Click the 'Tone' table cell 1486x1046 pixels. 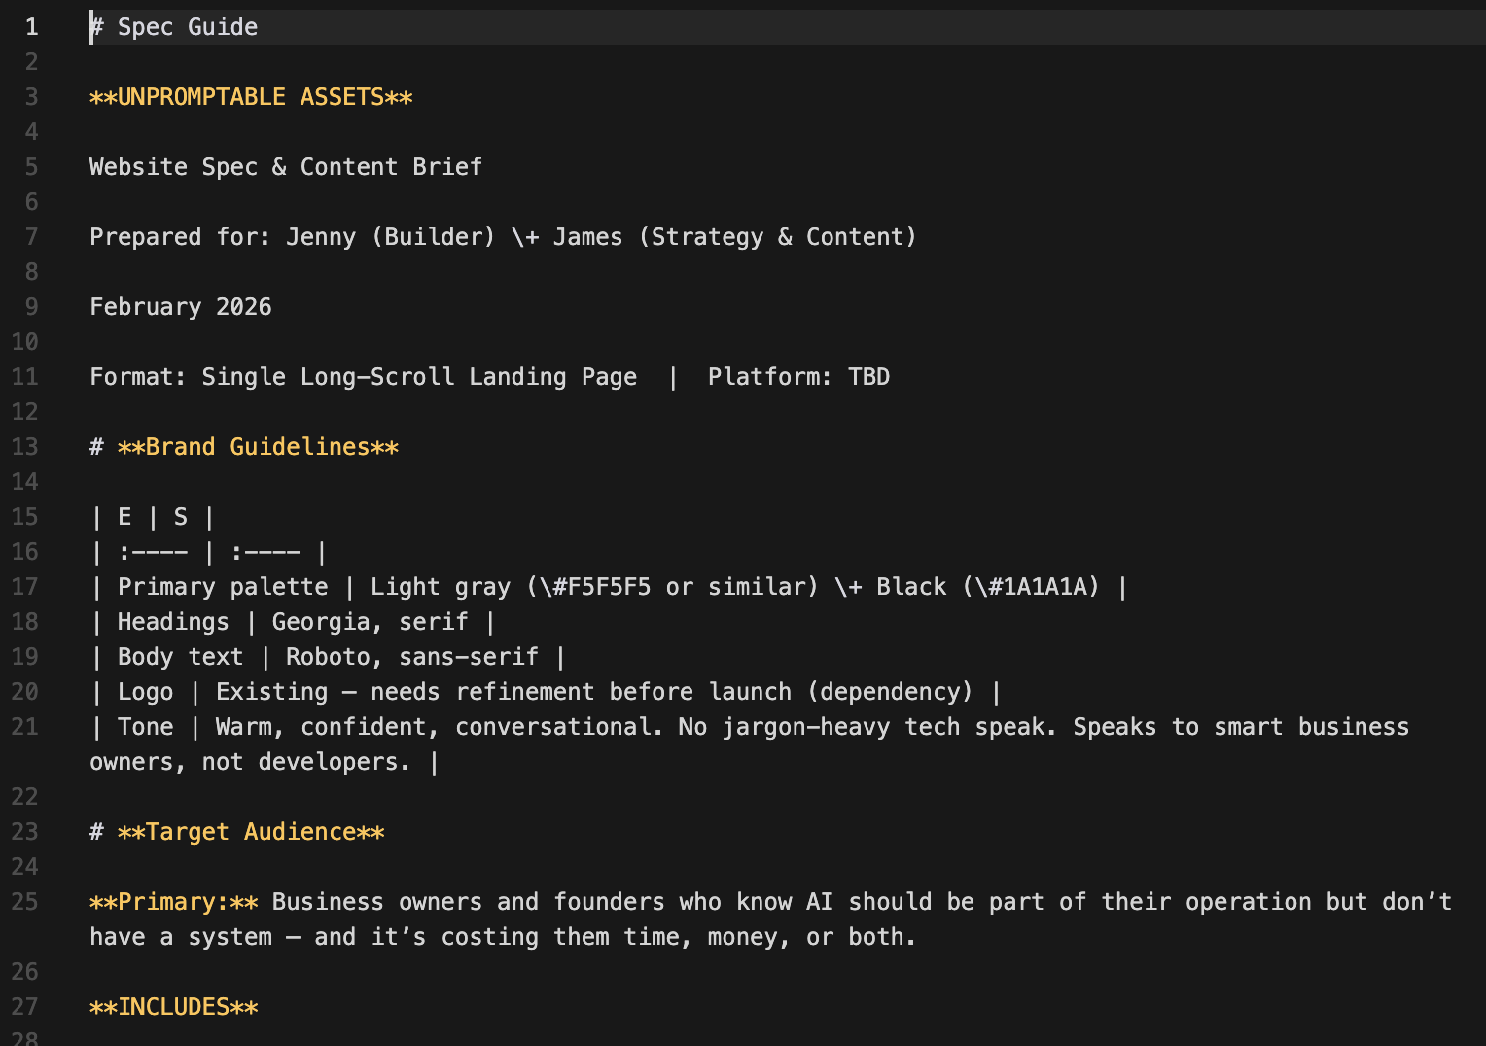coord(146,727)
